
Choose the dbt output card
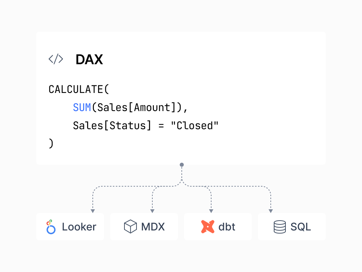pos(218,227)
